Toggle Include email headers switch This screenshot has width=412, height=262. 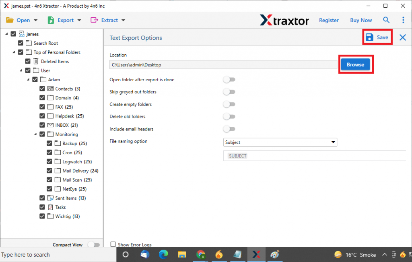pyautogui.click(x=229, y=129)
